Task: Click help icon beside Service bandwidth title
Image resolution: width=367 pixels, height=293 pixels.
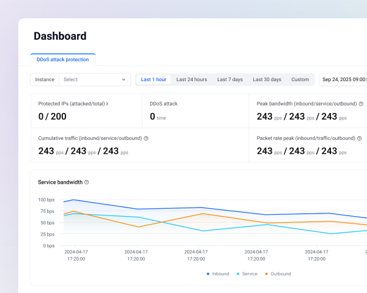Action: [x=86, y=183]
